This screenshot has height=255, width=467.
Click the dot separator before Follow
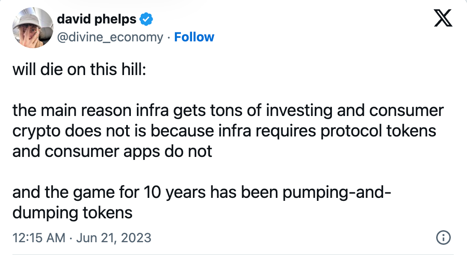(169, 37)
